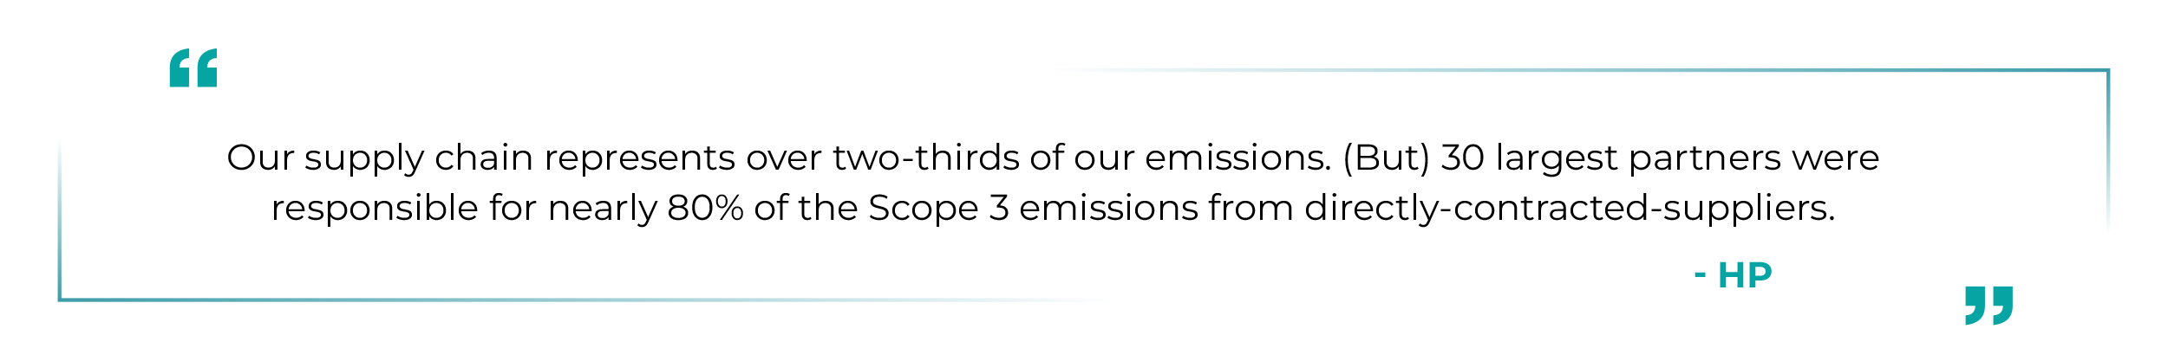The image size is (2168, 361).
Task: Click the "directly-contracted-suppliers" text
Action: point(1570,209)
